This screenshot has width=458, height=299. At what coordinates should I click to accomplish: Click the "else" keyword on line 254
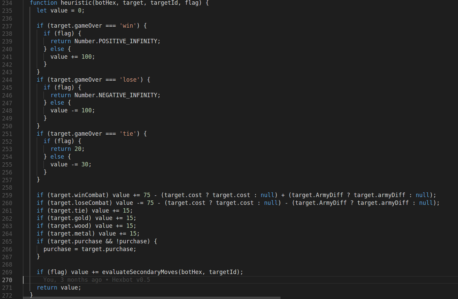(x=57, y=157)
